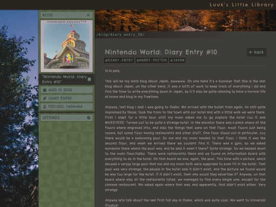Open the SETTINGS panel label
The height and width of the screenshot is (207, 276).
51,118
